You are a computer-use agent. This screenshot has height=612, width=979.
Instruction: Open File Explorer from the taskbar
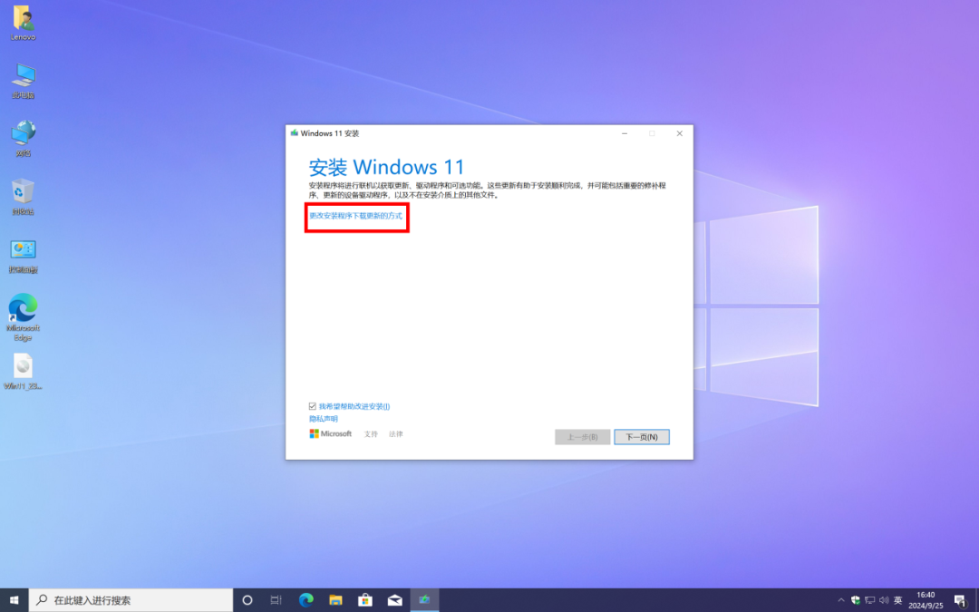[x=336, y=600]
